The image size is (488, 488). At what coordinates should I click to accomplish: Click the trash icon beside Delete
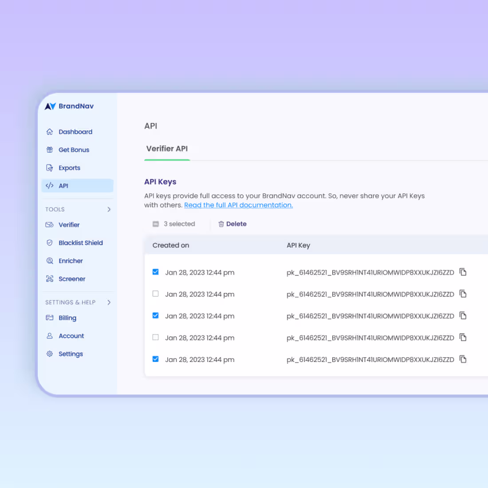[x=221, y=224]
